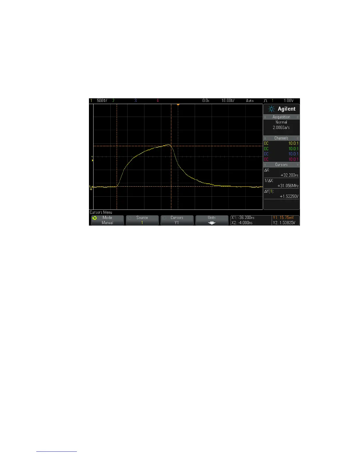Click the orange trigger time reference marker
This screenshot has height=454, width=350.
[178, 105]
